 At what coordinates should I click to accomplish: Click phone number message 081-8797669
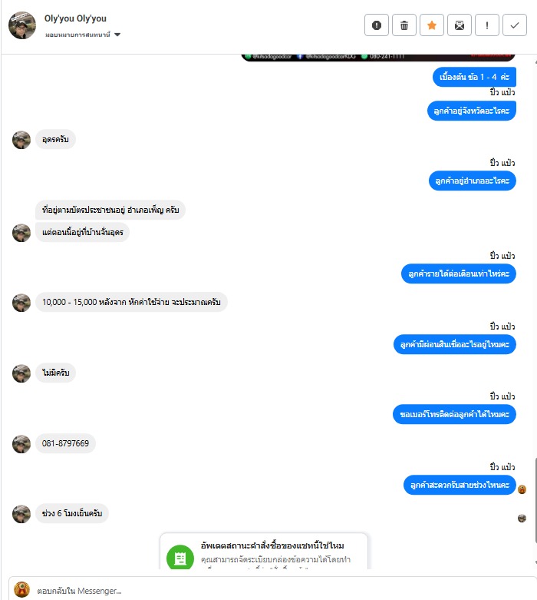65,443
